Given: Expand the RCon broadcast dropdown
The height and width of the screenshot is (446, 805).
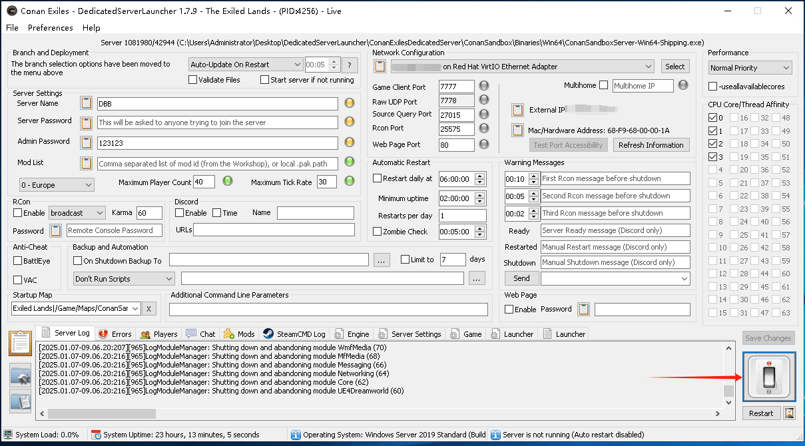Looking at the screenshot, I should 77,213.
